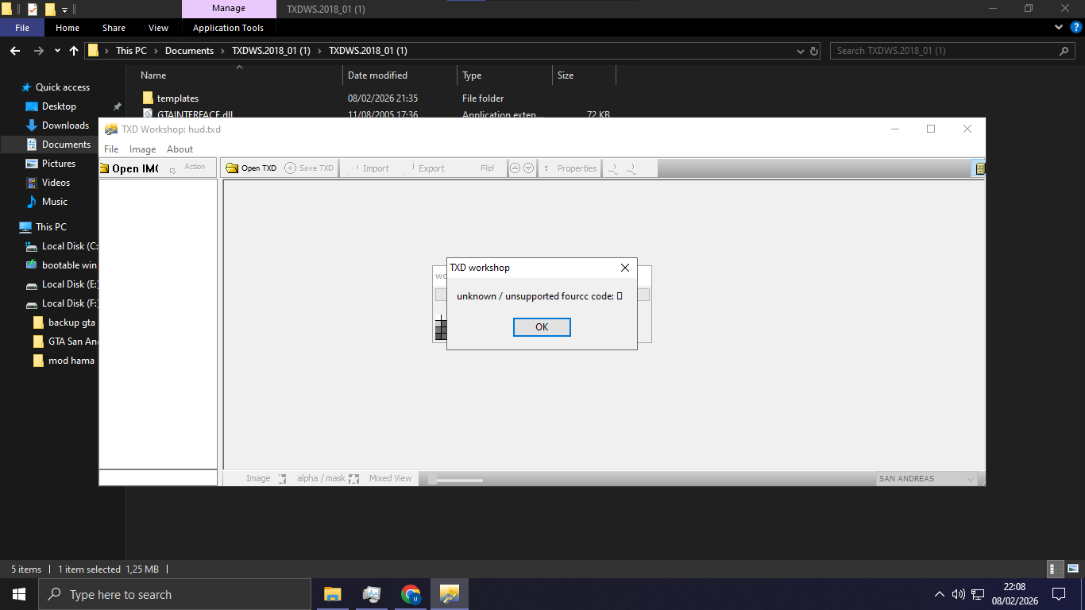Expand the address bar history dropdown

[801, 51]
